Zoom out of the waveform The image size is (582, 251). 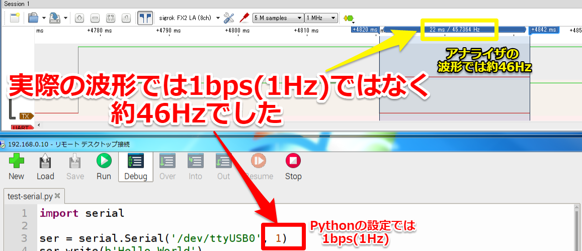[x=95, y=18]
